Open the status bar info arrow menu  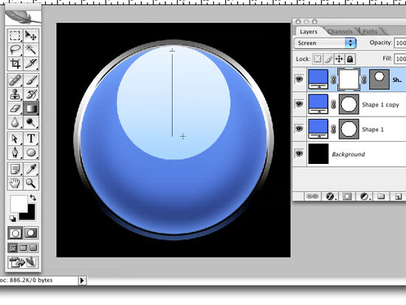click(82, 281)
